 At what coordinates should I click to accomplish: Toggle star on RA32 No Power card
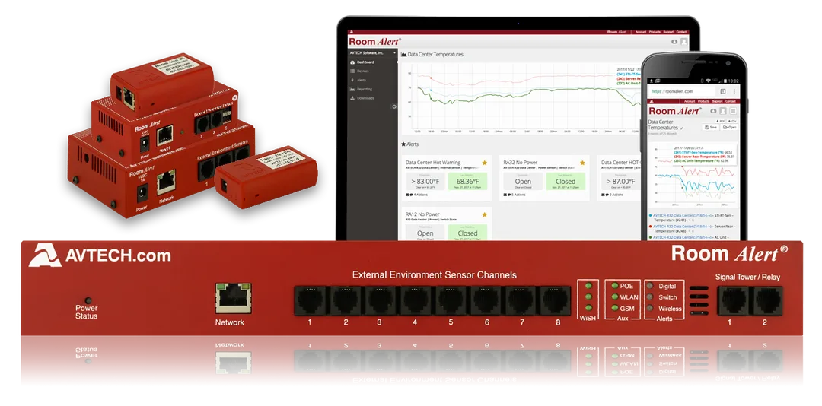[x=582, y=163]
